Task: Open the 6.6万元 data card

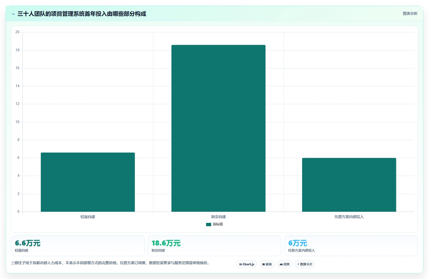Action: pyautogui.click(x=78, y=246)
